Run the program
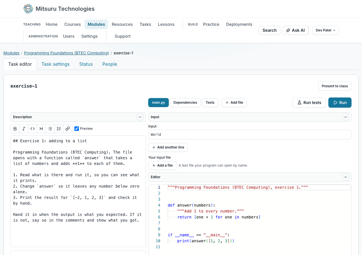 [x=340, y=103]
